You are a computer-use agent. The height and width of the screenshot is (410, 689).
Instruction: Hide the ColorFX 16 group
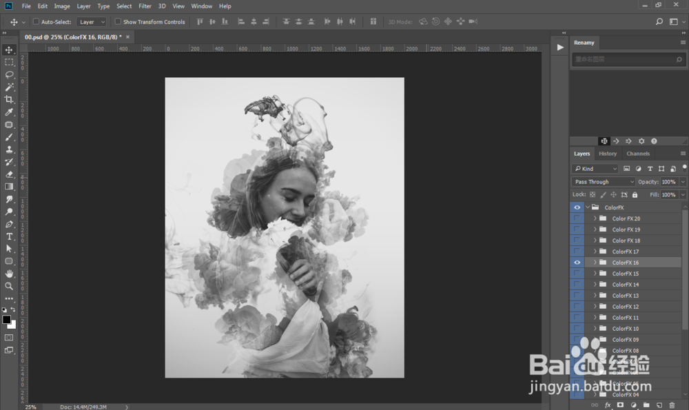[577, 263]
